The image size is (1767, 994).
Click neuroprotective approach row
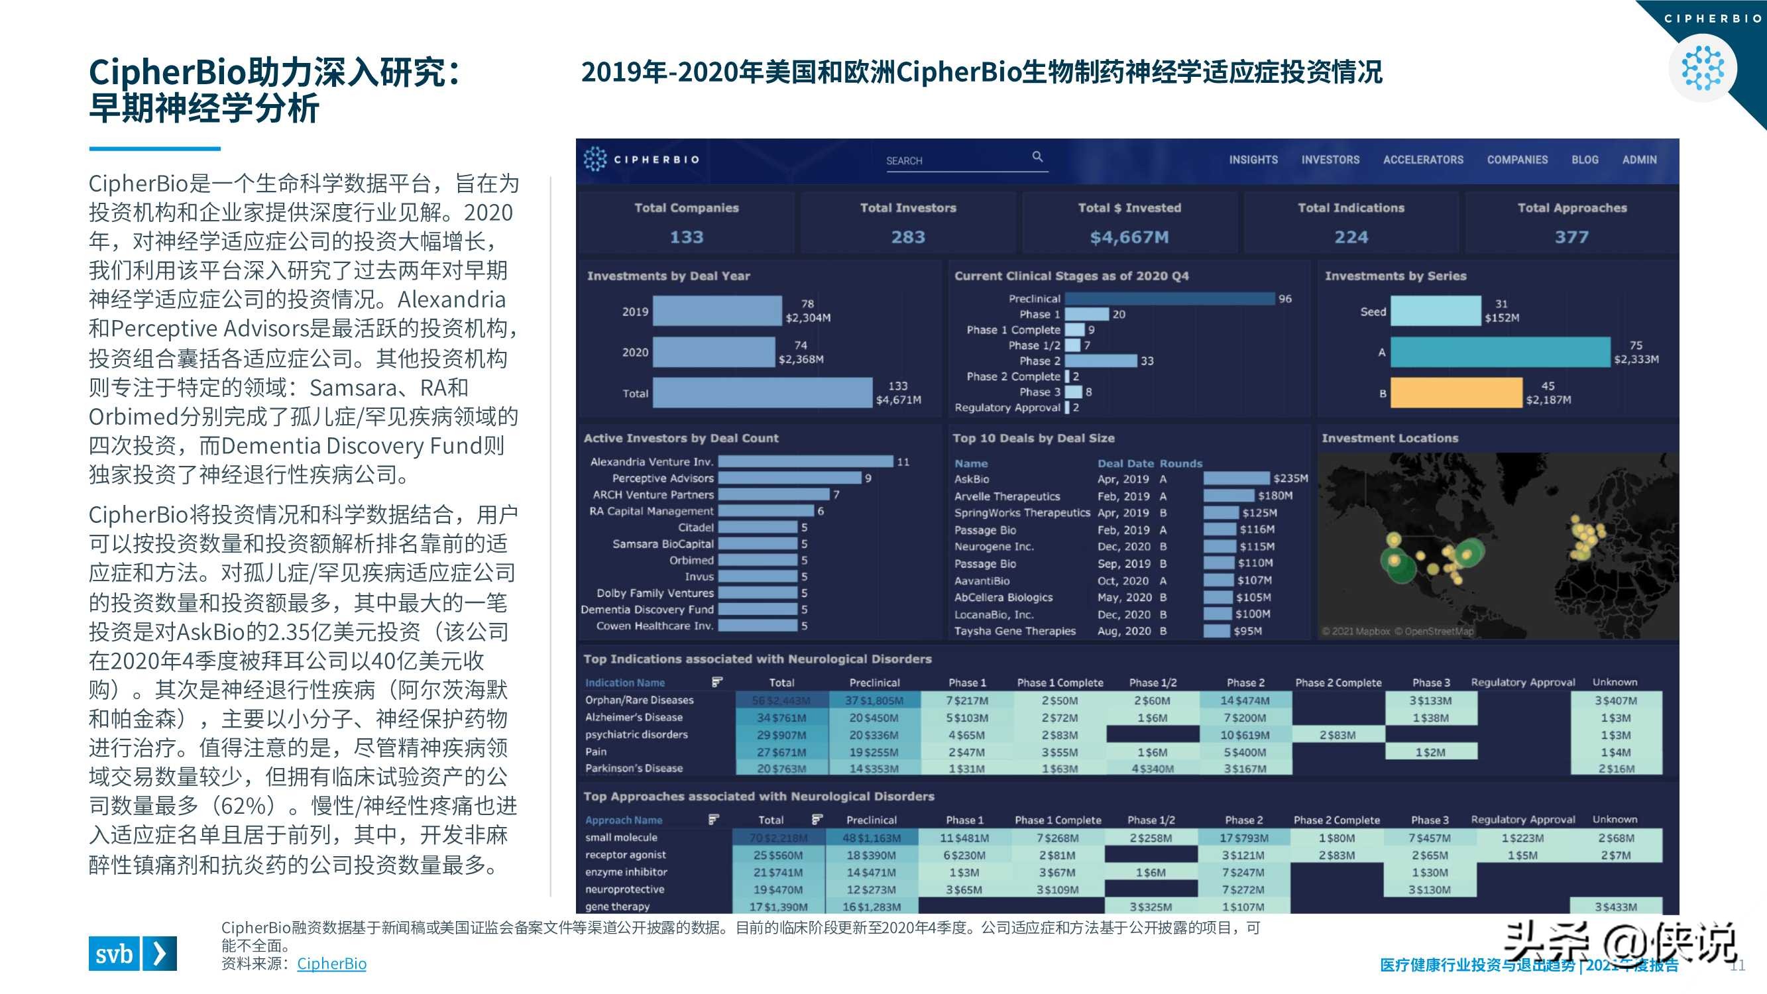[x=1122, y=889]
